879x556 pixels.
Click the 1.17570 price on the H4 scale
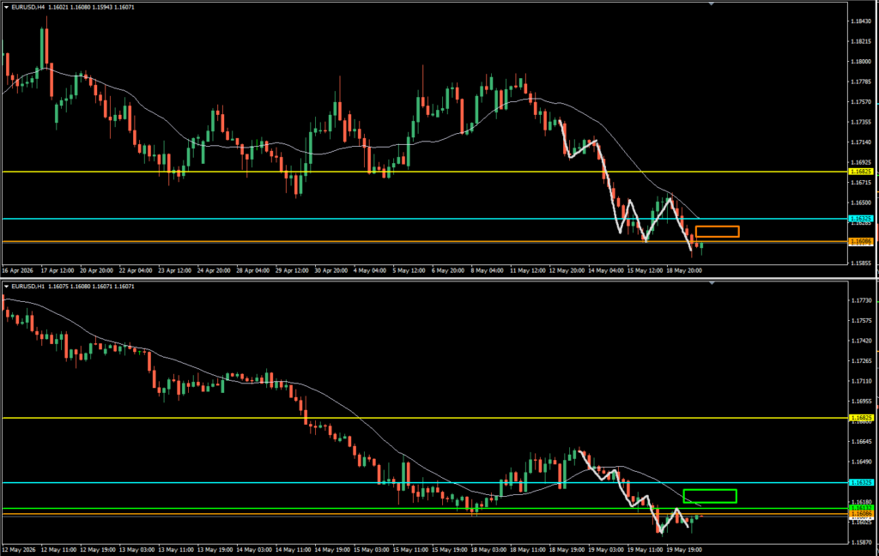point(861,102)
